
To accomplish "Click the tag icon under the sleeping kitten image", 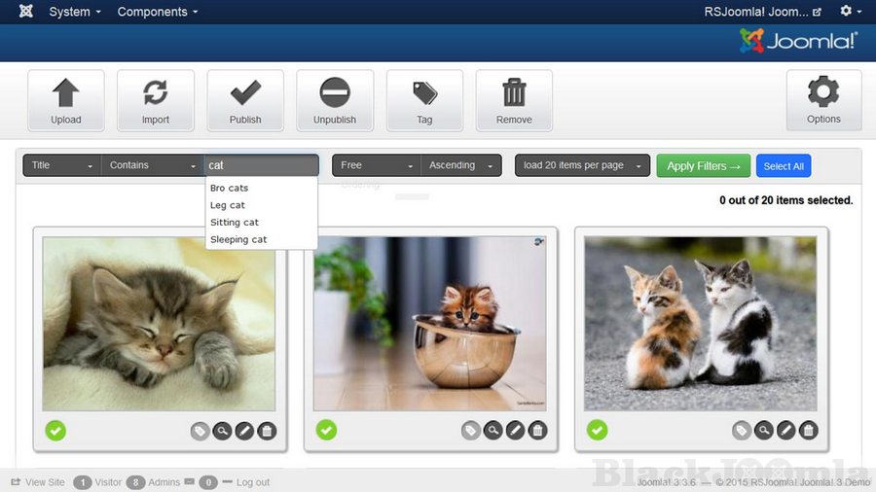I will (x=201, y=430).
